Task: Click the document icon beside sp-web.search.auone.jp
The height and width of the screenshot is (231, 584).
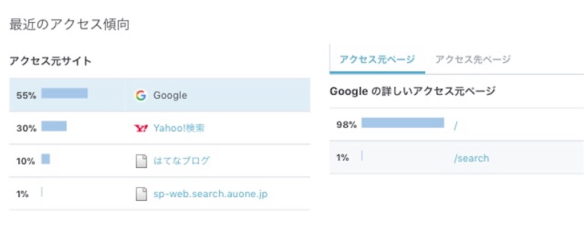Action: [141, 194]
